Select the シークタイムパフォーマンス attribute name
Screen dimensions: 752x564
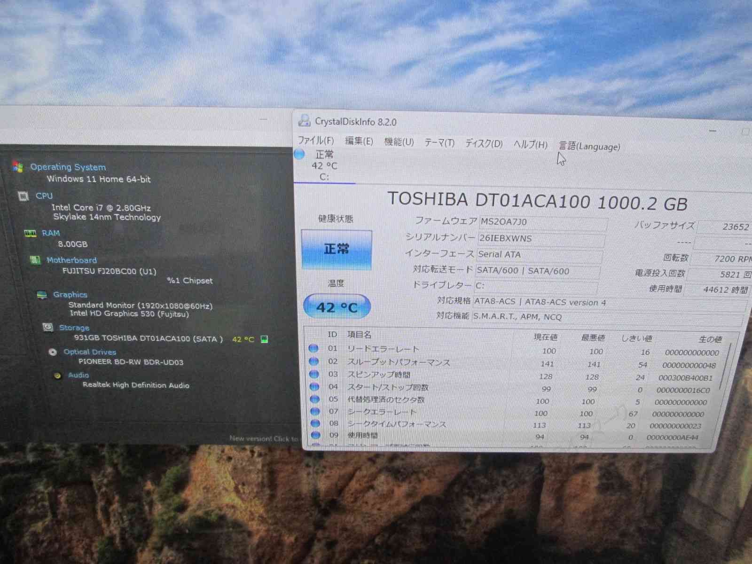point(397,424)
